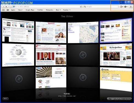Open the Google Maps bookmark
Image resolution: width=134 pixels, height=103 pixels.
pyautogui.click(x=30, y=10)
